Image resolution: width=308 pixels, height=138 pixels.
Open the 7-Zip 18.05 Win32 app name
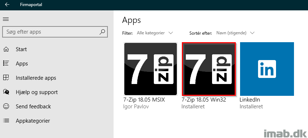pos(204,100)
